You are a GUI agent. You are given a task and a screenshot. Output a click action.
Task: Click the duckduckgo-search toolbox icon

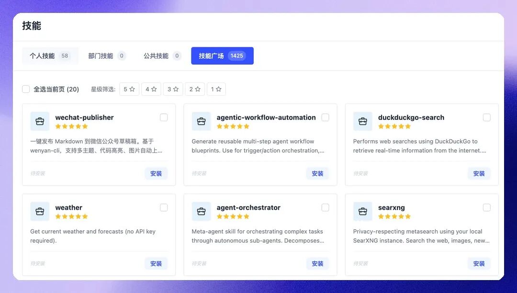[363, 121]
